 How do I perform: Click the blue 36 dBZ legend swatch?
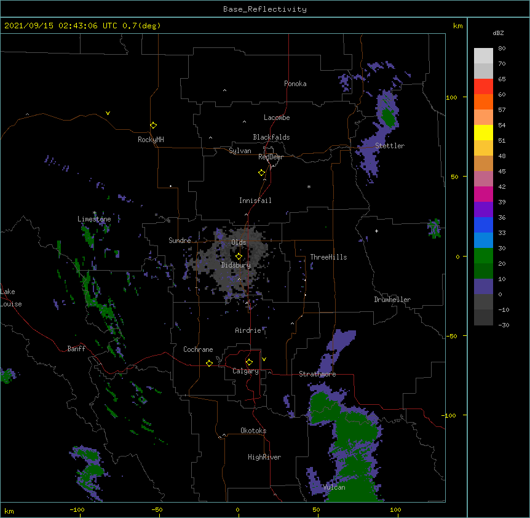coord(483,225)
